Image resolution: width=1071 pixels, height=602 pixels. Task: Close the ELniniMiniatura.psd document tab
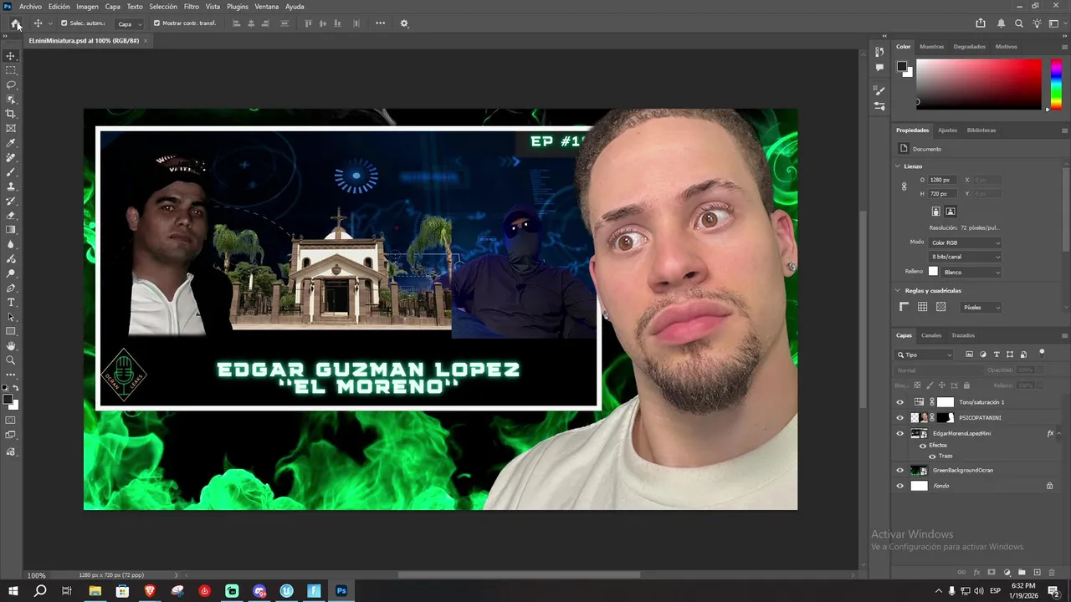[x=146, y=40]
